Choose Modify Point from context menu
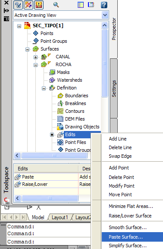 (122, 186)
